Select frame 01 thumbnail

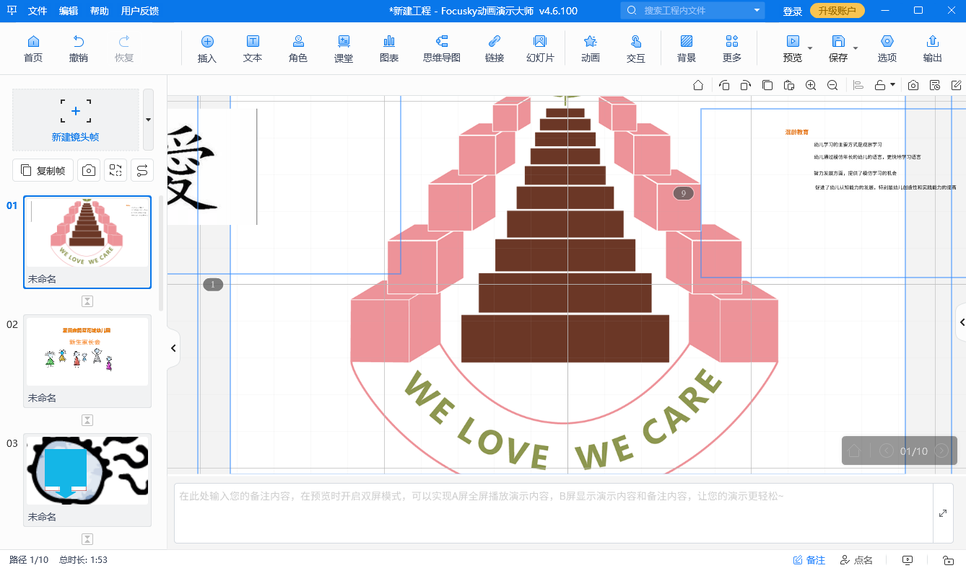pos(87,242)
